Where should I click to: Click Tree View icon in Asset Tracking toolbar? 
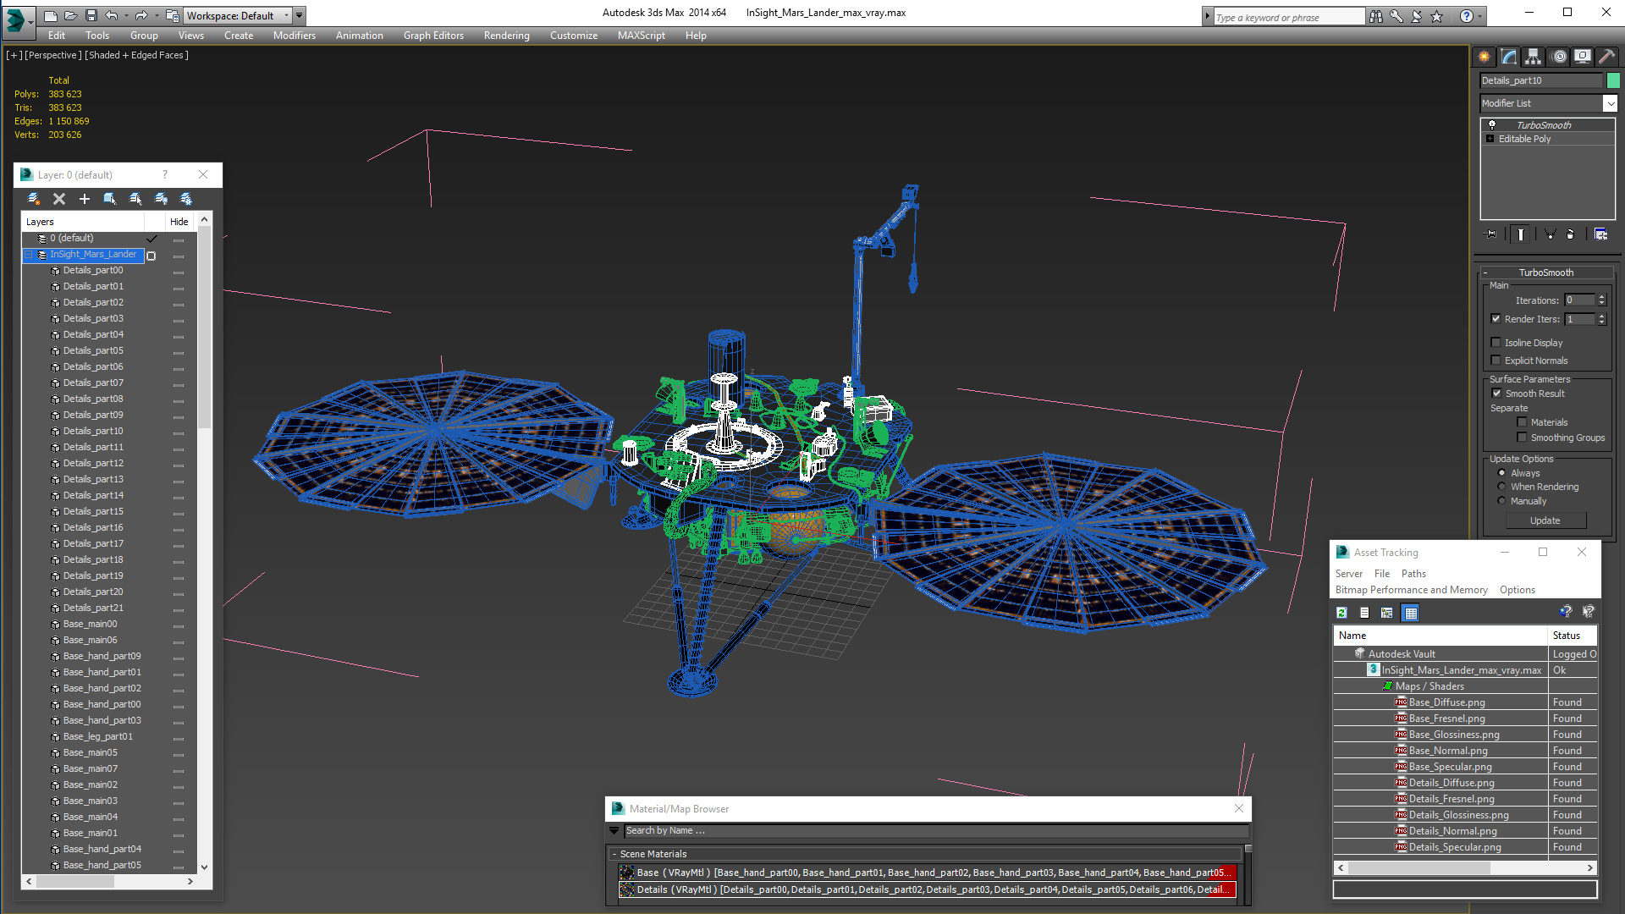[1386, 613]
